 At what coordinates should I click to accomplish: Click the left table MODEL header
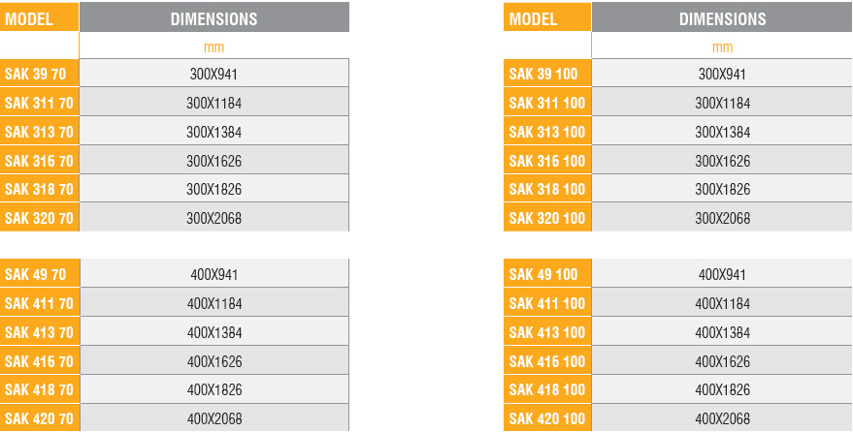click(39, 17)
